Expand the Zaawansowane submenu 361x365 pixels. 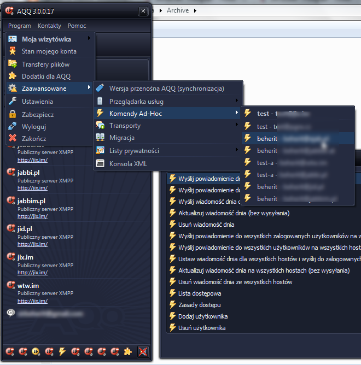click(49, 88)
